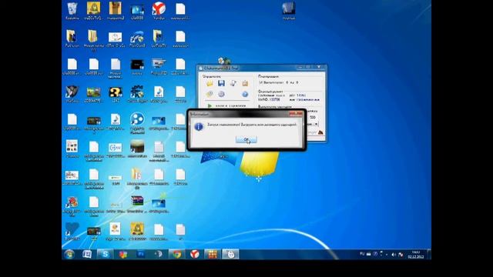Image resolution: width=493 pixels, height=277 pixels.
Task: Click the green play arrow in Clickermann
Action: [210, 106]
